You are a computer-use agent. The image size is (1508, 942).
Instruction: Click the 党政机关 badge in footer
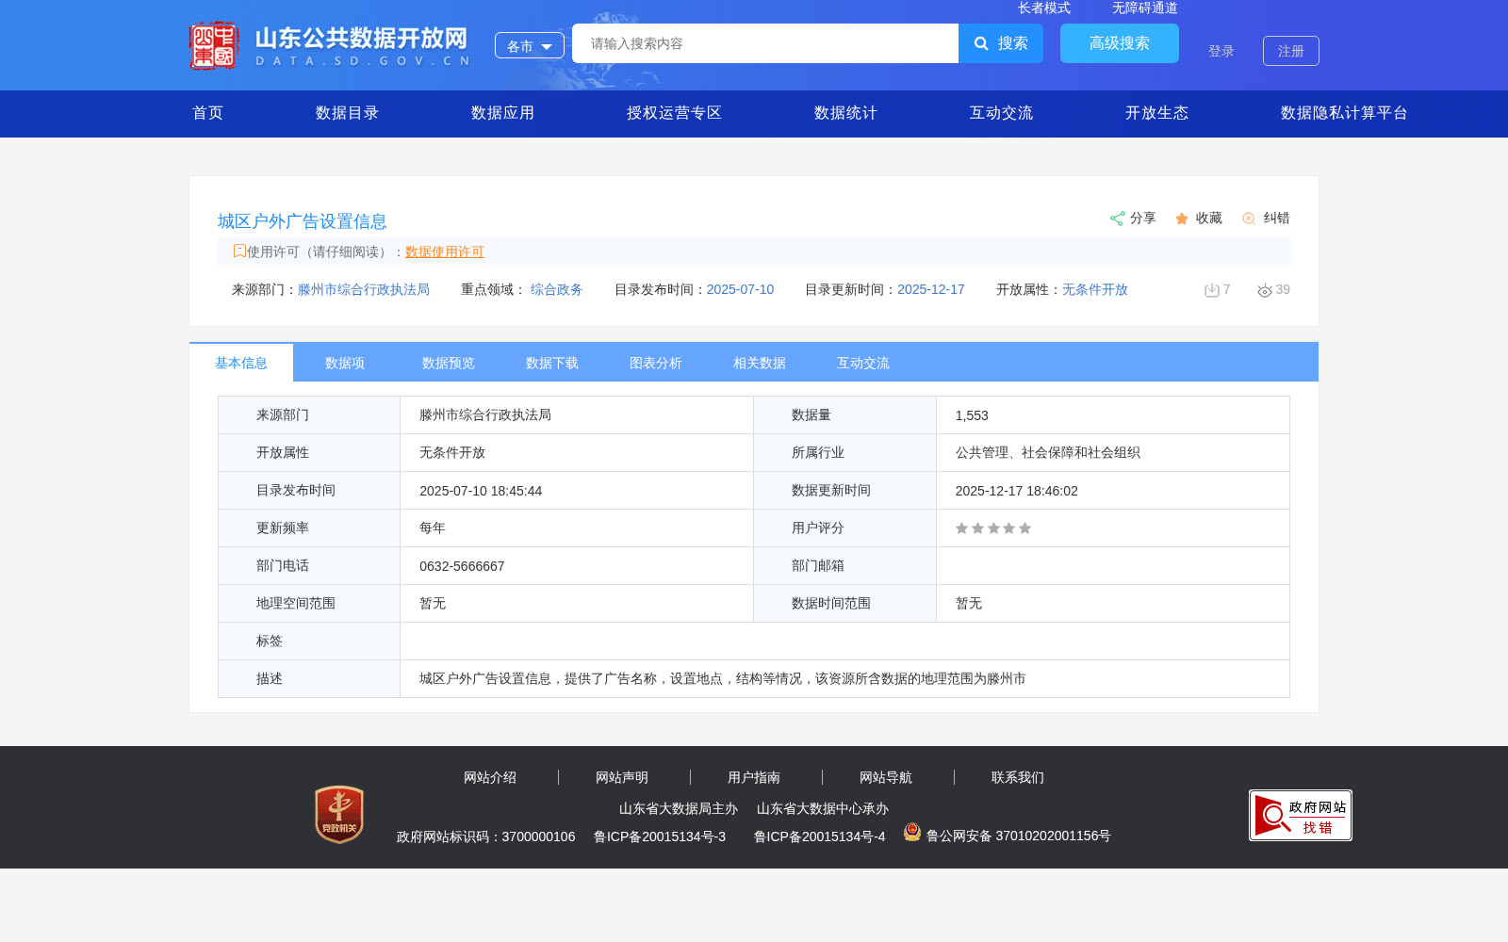[x=339, y=815]
